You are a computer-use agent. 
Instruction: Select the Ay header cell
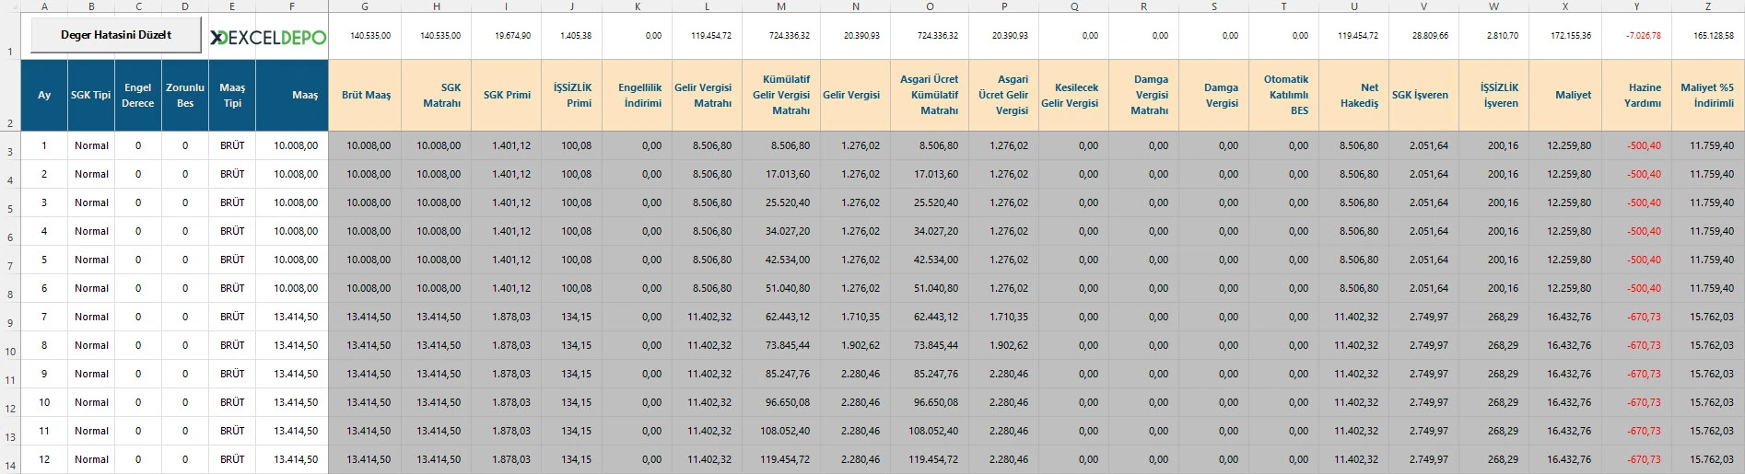click(44, 95)
